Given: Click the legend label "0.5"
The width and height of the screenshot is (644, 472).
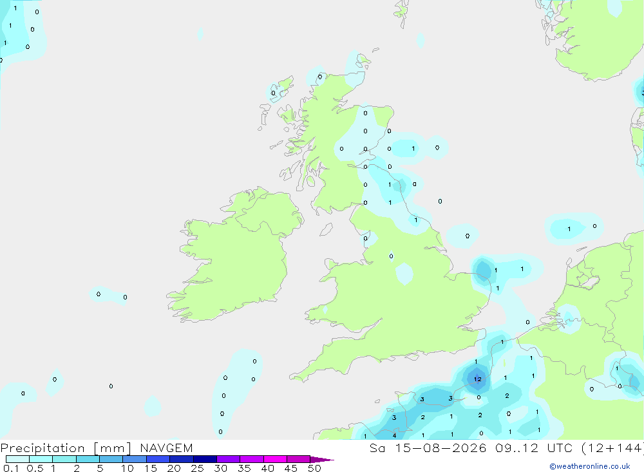Looking at the screenshot, I should [x=35, y=468].
